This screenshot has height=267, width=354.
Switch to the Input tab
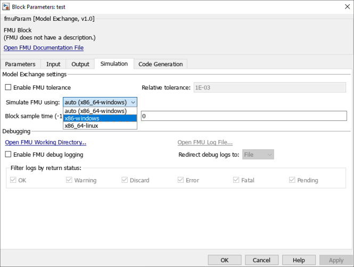(x=53, y=64)
